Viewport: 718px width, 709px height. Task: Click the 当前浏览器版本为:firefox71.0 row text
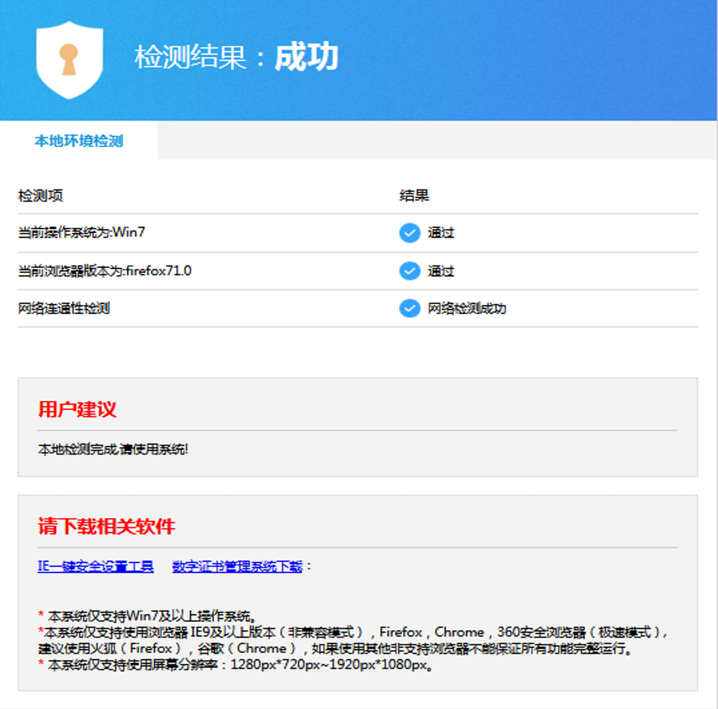(104, 271)
